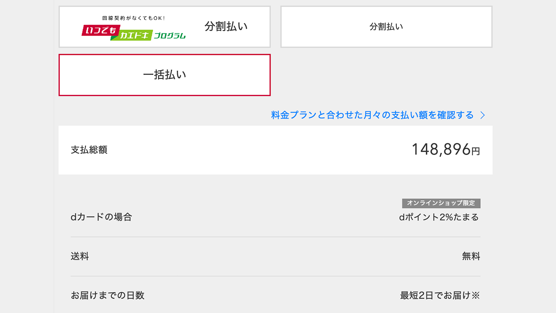Click the dカードの場合 row label
Screen dimensions: 556x313
click(101, 217)
